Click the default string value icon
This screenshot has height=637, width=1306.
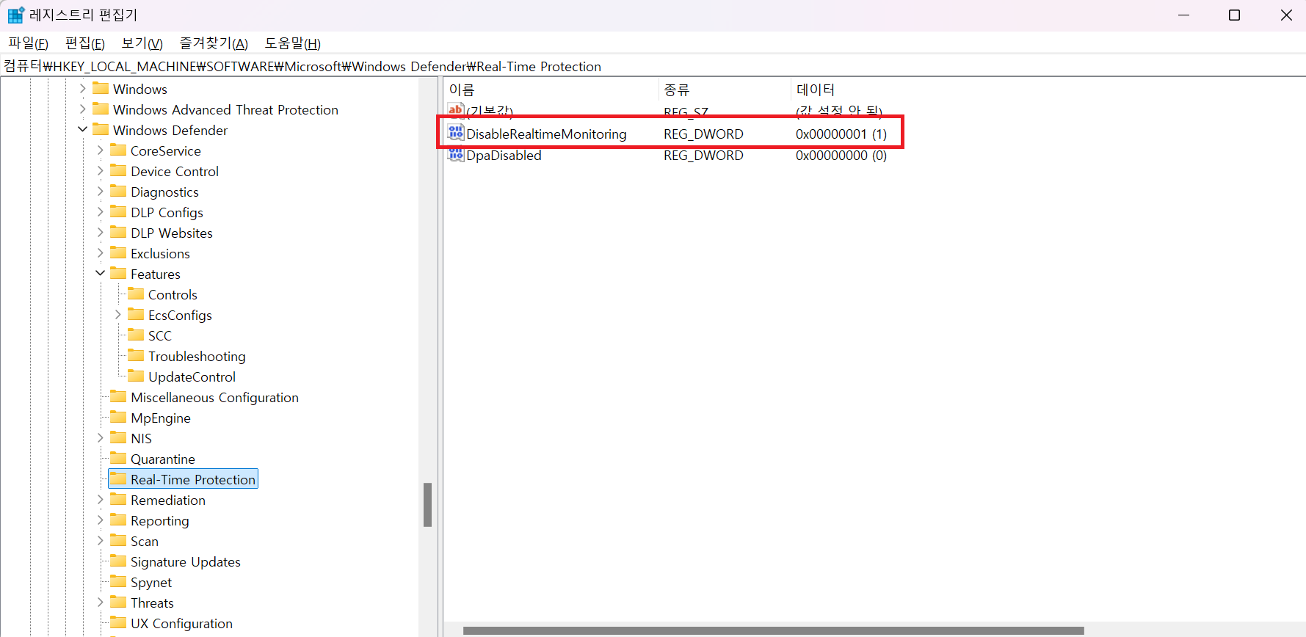click(456, 111)
